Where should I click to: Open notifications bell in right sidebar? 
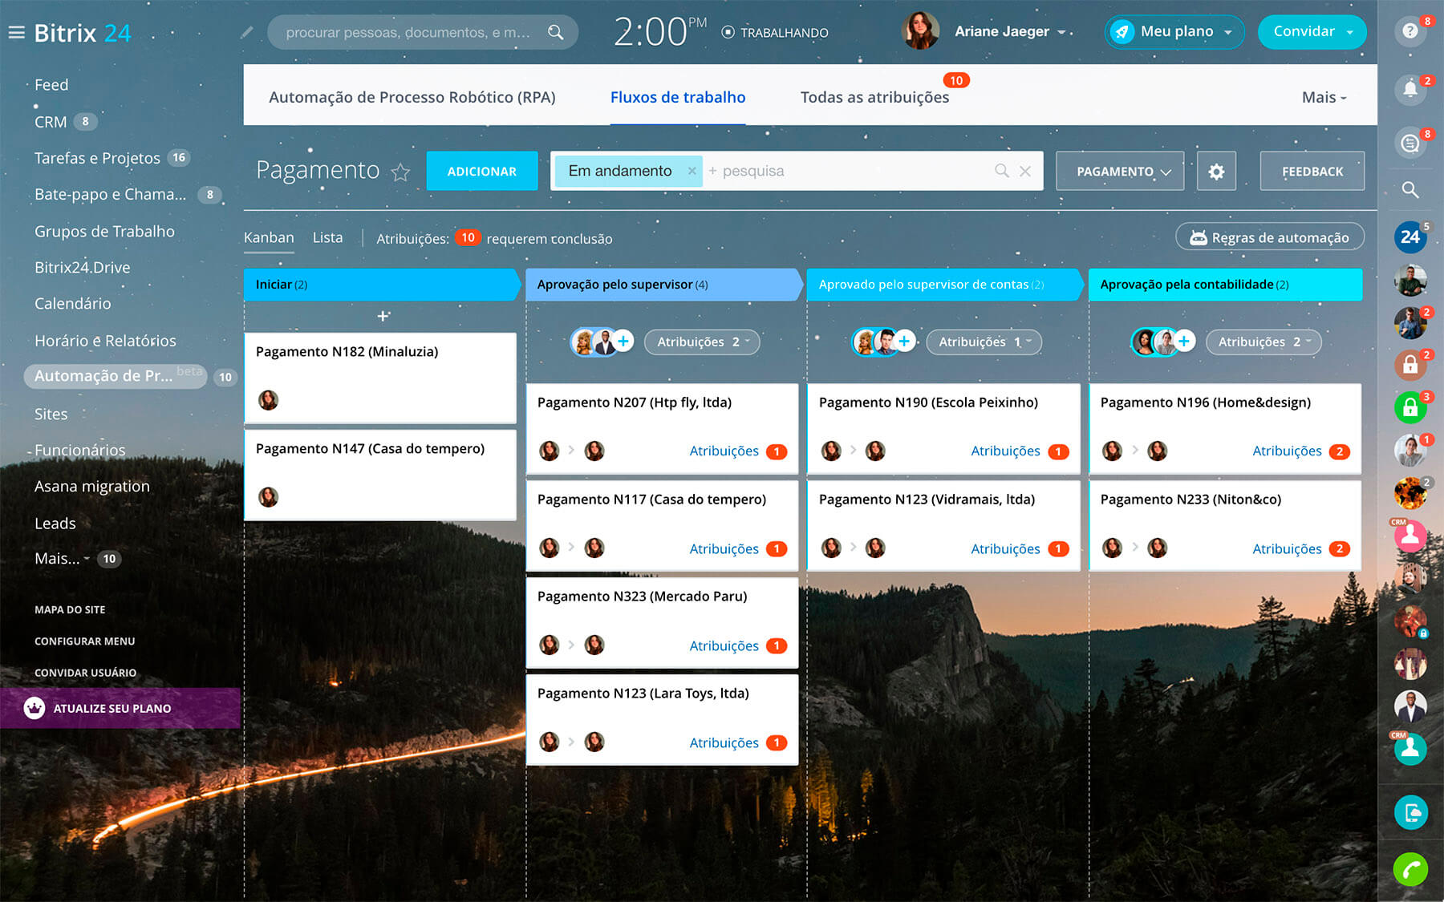point(1410,89)
